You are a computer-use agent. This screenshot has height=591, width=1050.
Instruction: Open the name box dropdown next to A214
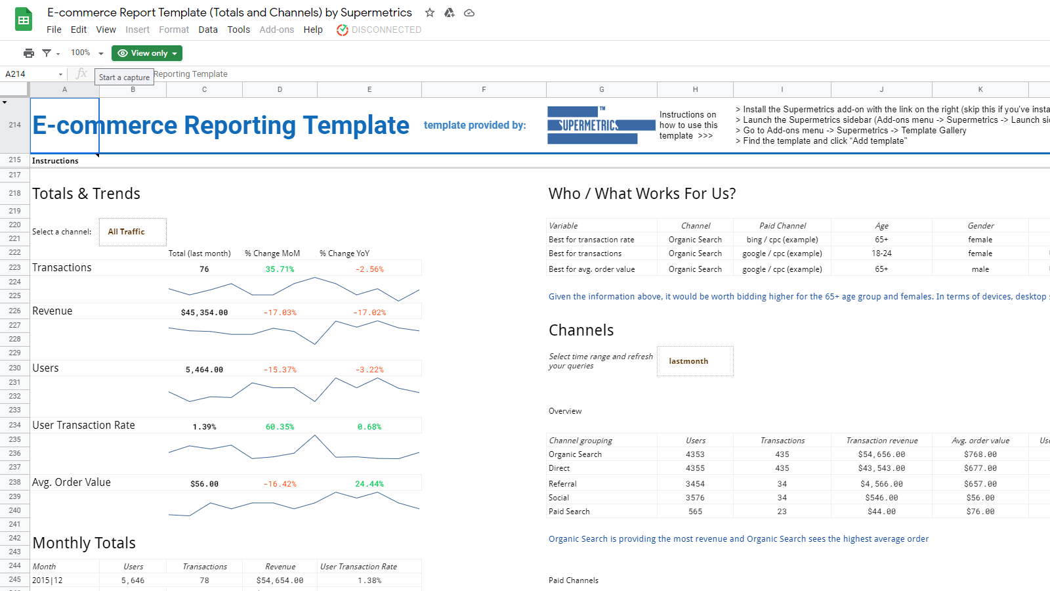pos(59,74)
